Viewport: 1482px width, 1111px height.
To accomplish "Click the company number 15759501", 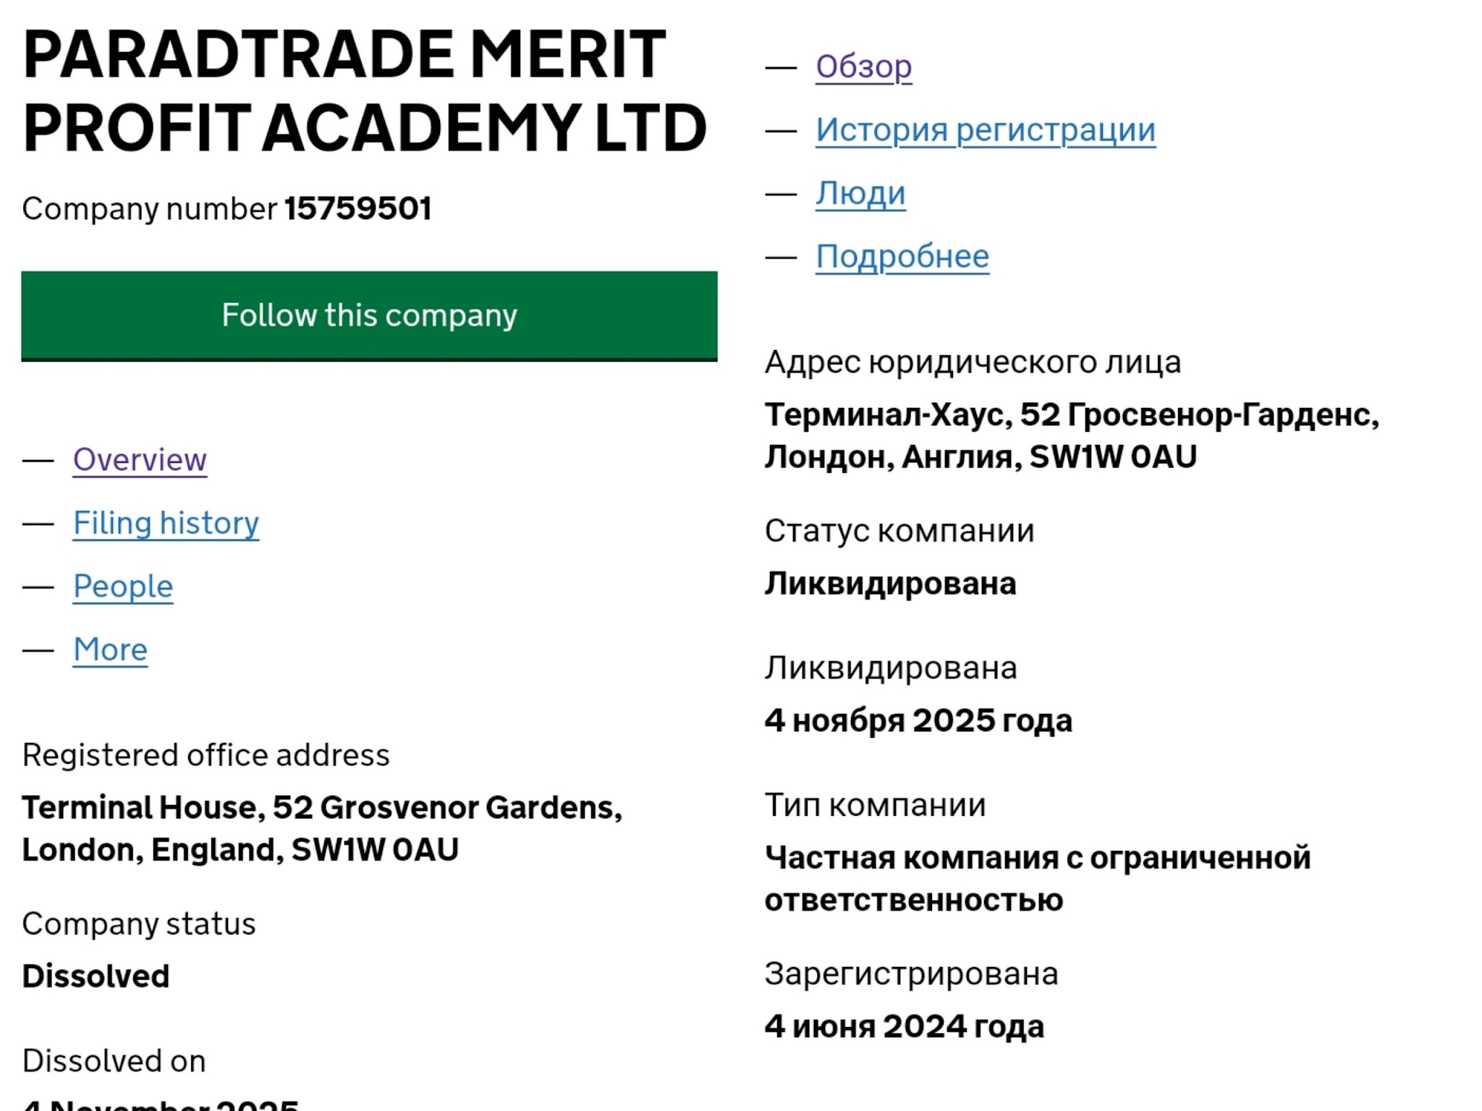I will click(357, 209).
